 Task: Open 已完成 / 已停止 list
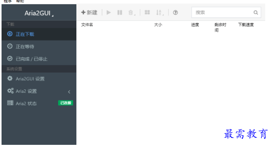(39, 59)
